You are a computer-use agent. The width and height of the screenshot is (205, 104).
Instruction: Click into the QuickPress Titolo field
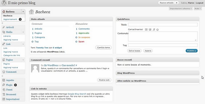pos(163,24)
